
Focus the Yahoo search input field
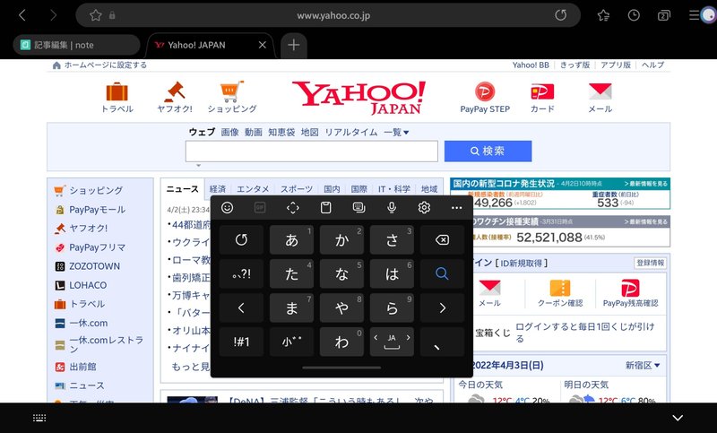tap(311, 151)
